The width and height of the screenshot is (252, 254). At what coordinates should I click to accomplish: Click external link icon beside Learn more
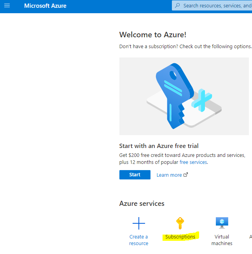pos(185,175)
